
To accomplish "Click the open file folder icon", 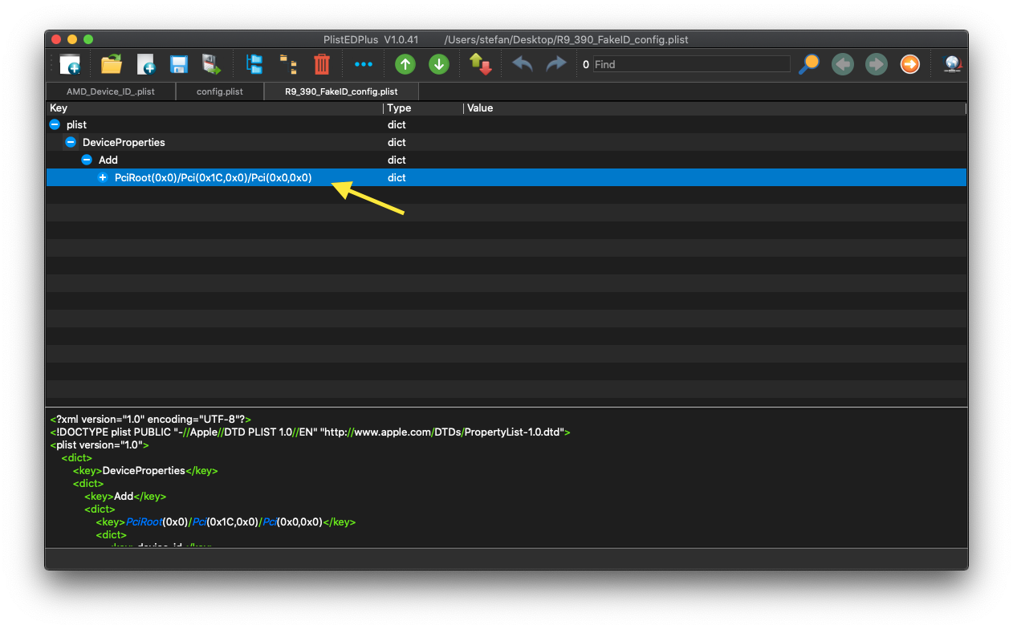I will click(111, 64).
